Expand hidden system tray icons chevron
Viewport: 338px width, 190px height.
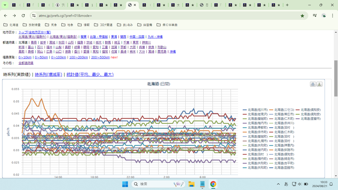(x=278, y=184)
